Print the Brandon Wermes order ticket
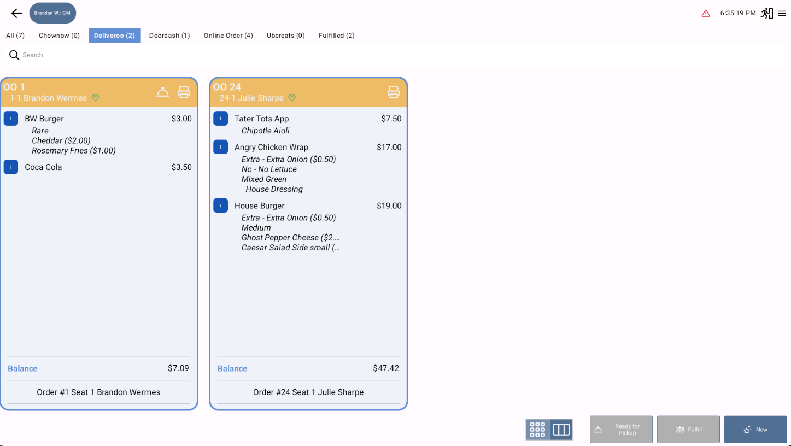Screen dimensions: 791x446 184,92
